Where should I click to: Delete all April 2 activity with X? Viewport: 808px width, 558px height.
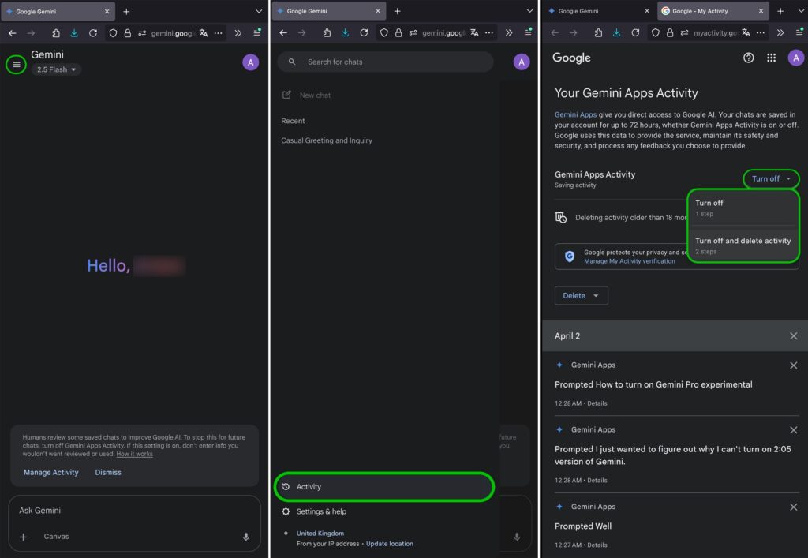[x=793, y=336]
